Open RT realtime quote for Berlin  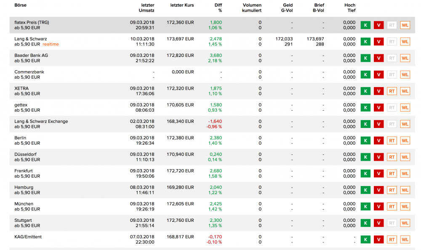pyautogui.click(x=392, y=141)
